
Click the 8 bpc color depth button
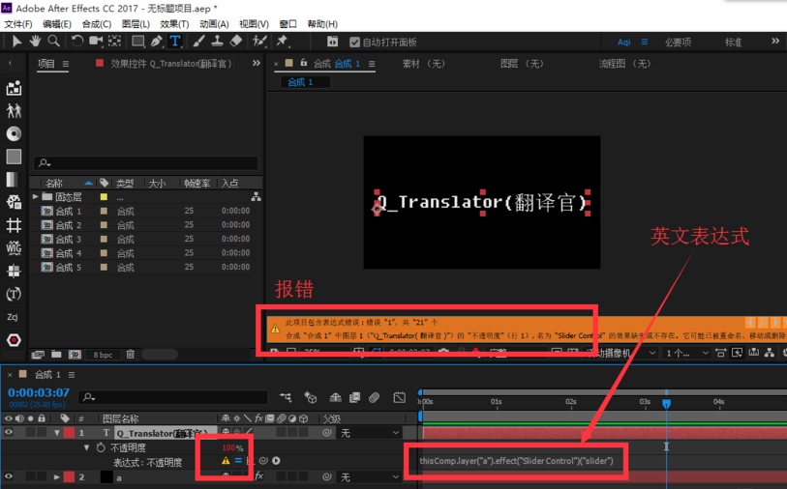pyautogui.click(x=103, y=355)
